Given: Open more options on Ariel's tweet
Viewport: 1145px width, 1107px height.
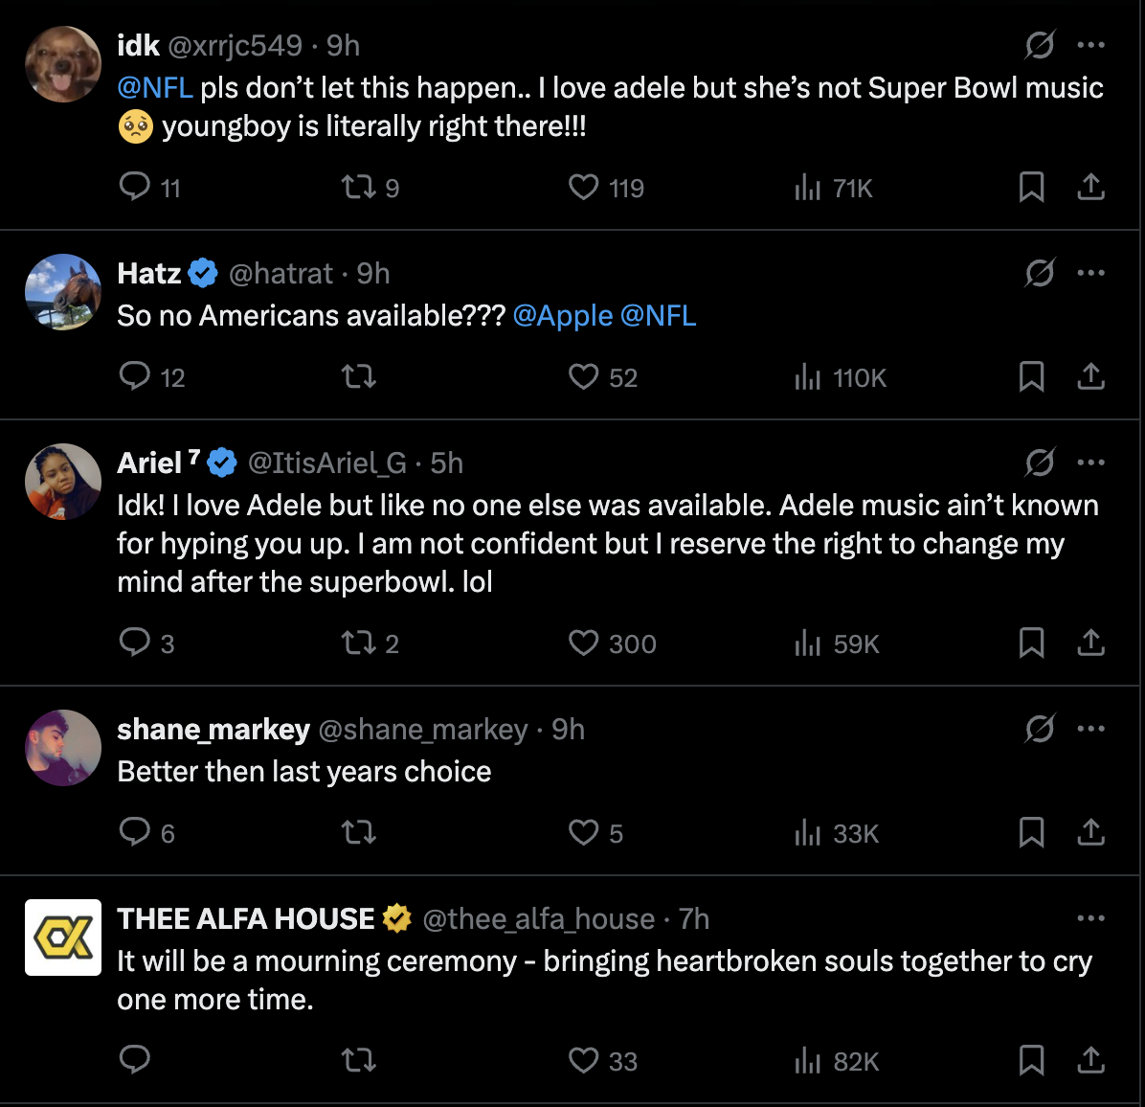Looking at the screenshot, I should (1090, 463).
